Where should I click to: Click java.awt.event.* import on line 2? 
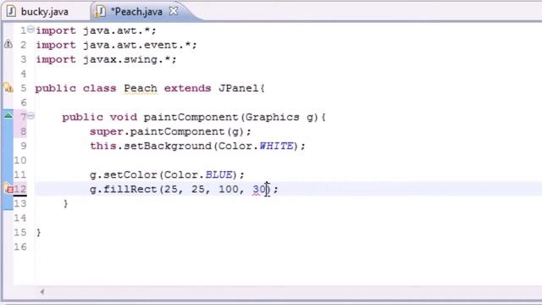click(140, 45)
